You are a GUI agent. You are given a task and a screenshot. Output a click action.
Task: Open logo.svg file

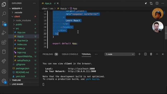click(21, 52)
